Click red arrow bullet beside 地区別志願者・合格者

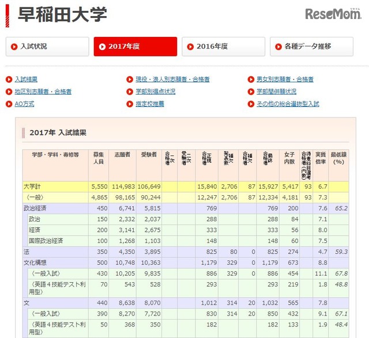point(9,92)
